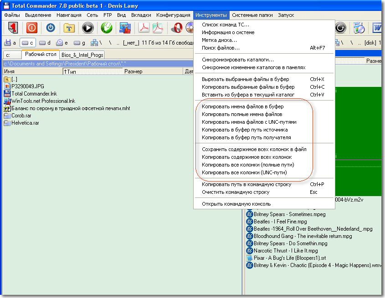Image resolution: width=385 pixels, height=298 pixels.
Task: Sort files by the 'Тип' column
Action: 93,71
